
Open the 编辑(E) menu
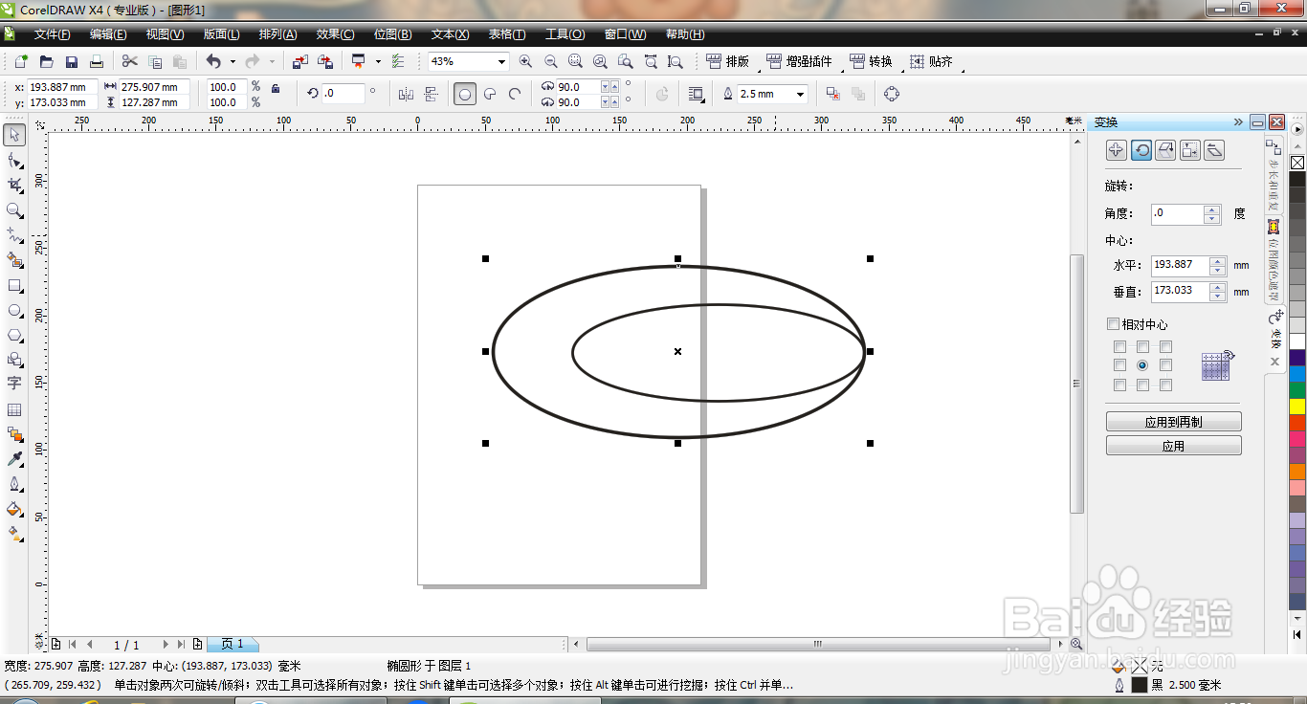(108, 34)
